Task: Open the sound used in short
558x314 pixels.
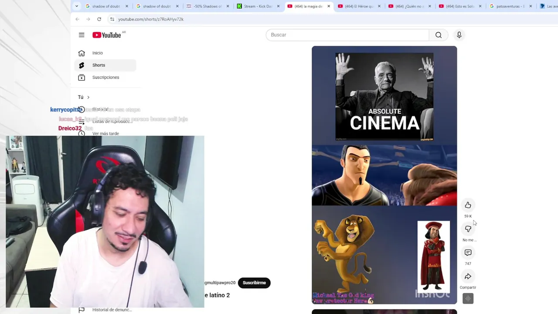Action: 468,298
